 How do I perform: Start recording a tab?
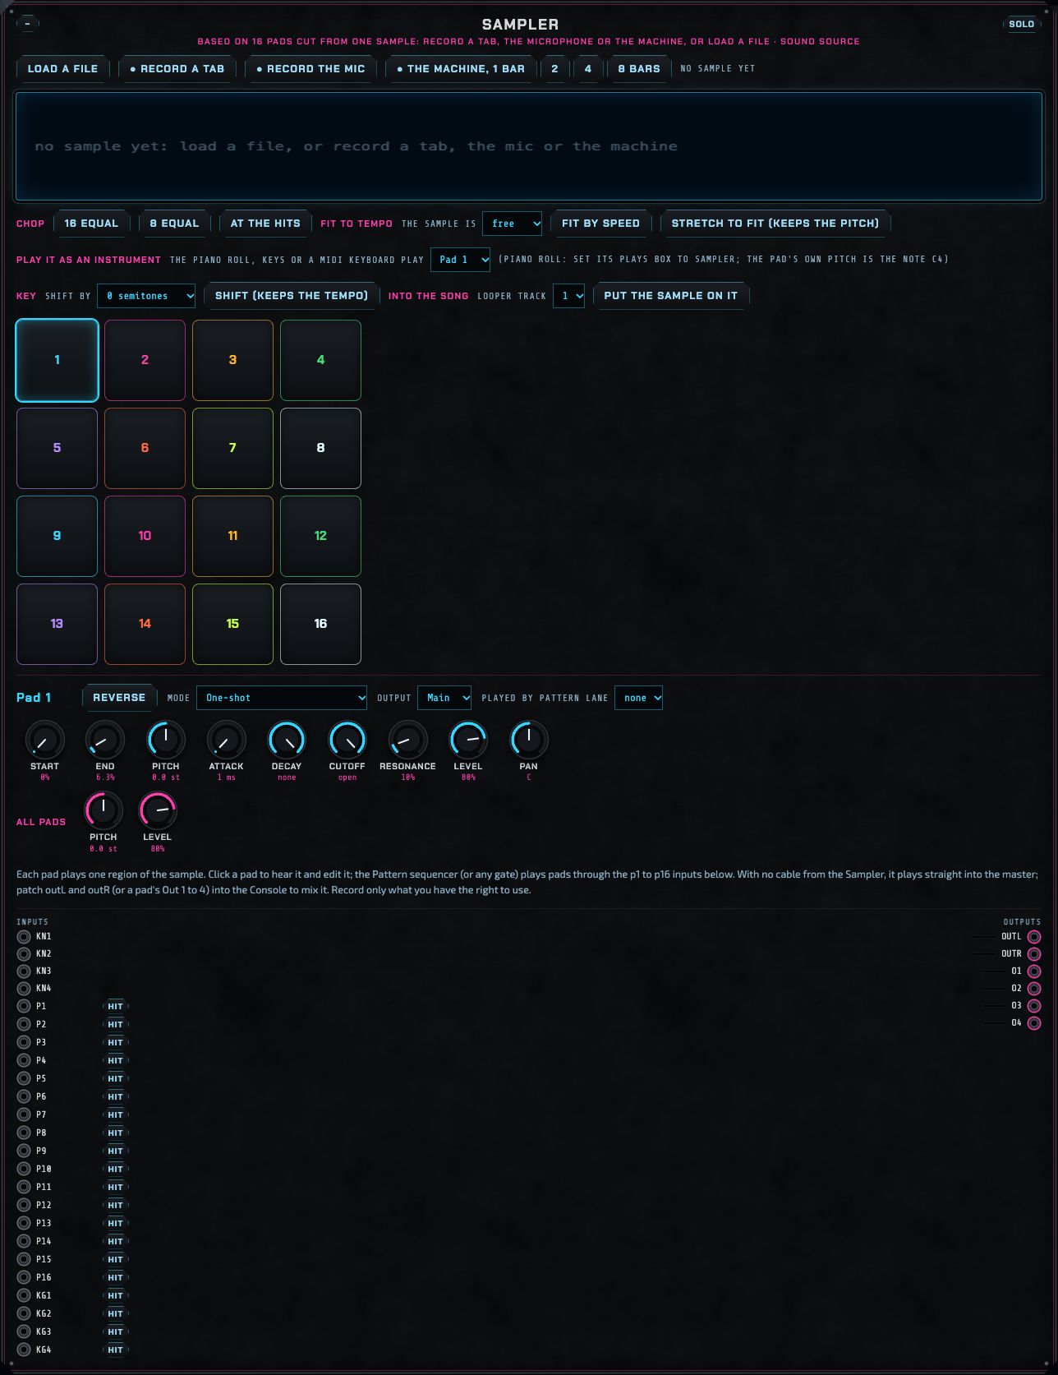(x=177, y=69)
